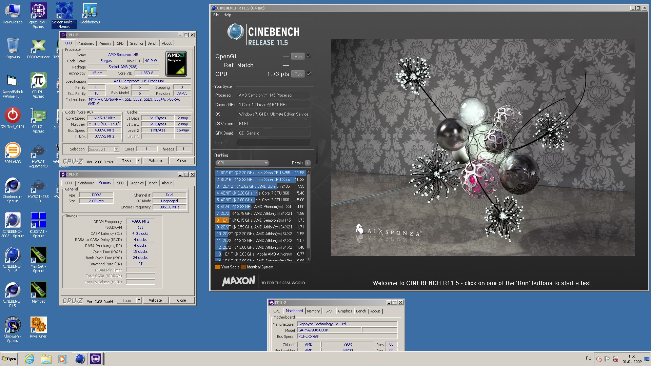
Task: Launch the RivaTuner desktop icon
Action: point(38,328)
